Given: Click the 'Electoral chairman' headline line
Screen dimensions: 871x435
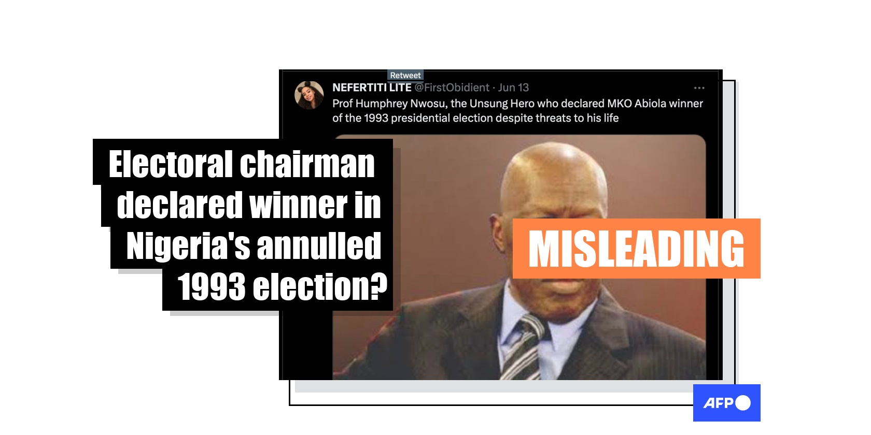Looking at the screenshot, I should [242, 164].
